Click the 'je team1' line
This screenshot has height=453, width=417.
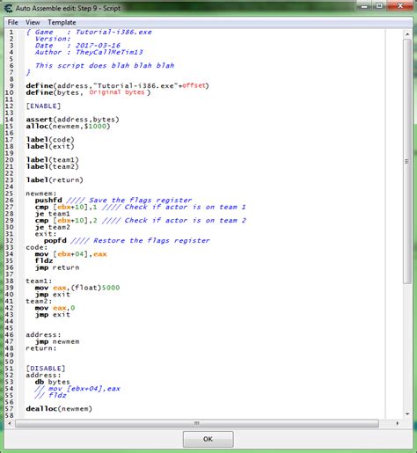pos(53,214)
